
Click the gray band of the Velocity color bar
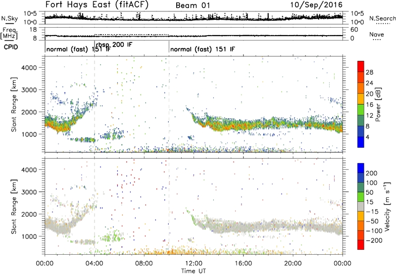(x=361, y=207)
